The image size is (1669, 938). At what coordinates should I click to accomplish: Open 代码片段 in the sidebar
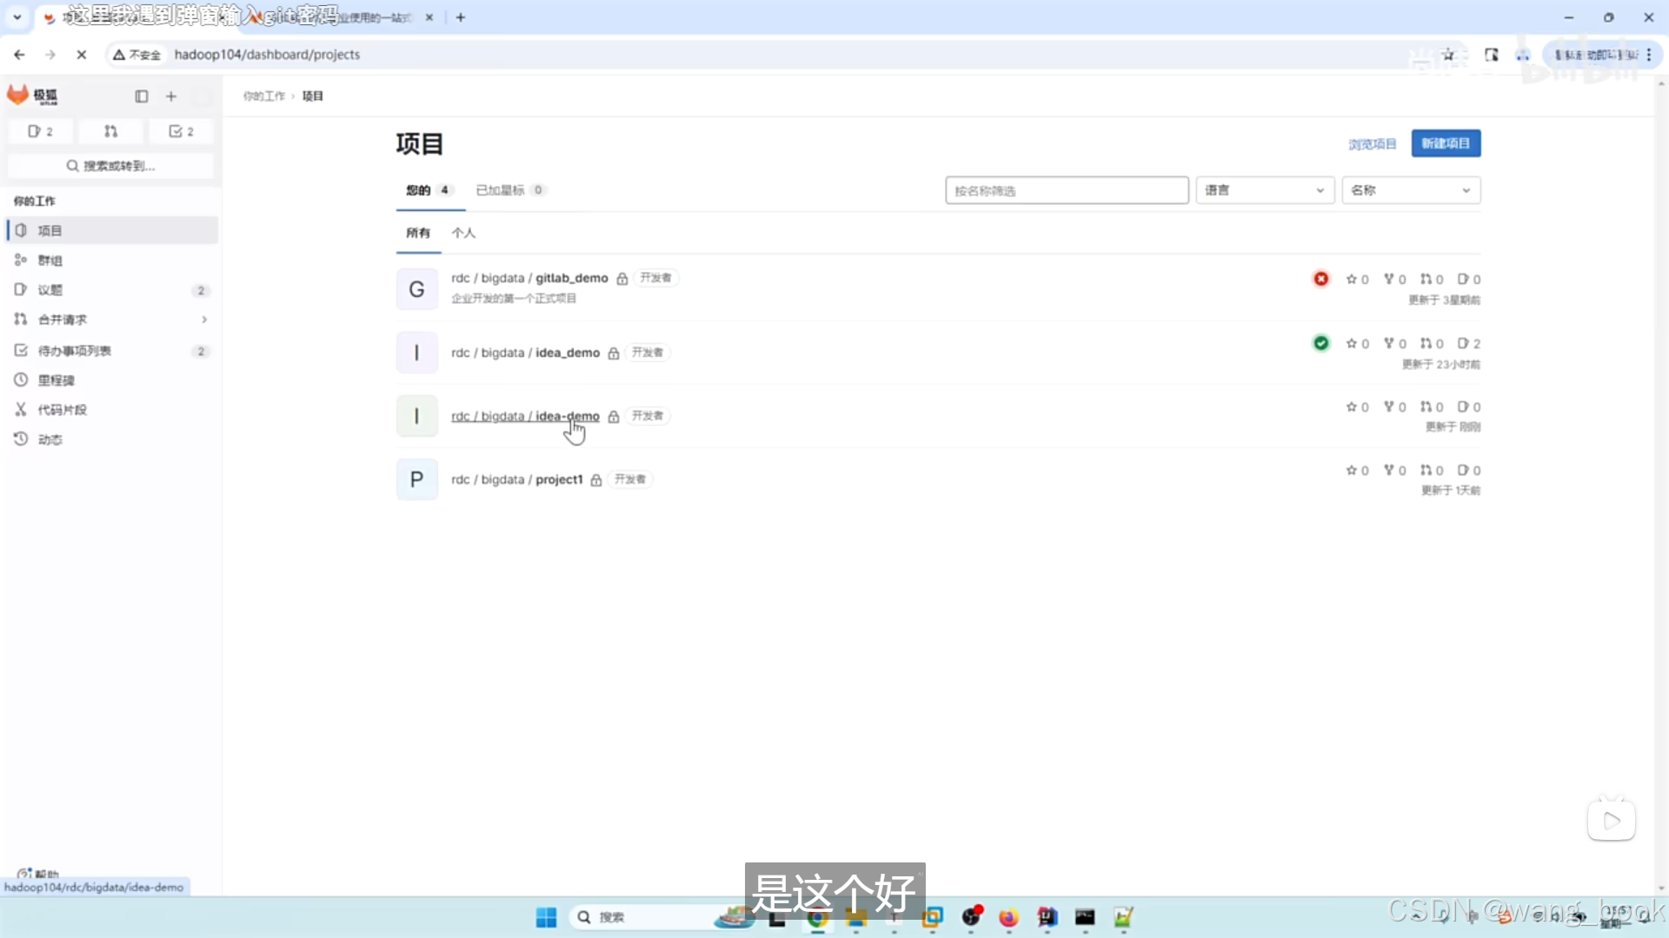(111, 409)
